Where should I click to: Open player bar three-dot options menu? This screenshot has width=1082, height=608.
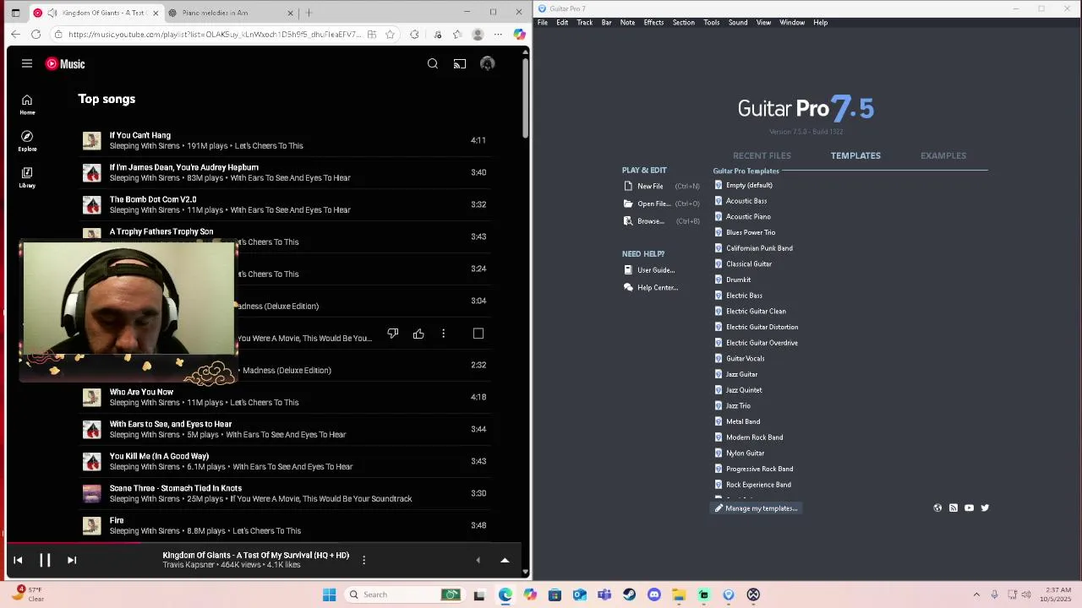point(363,560)
